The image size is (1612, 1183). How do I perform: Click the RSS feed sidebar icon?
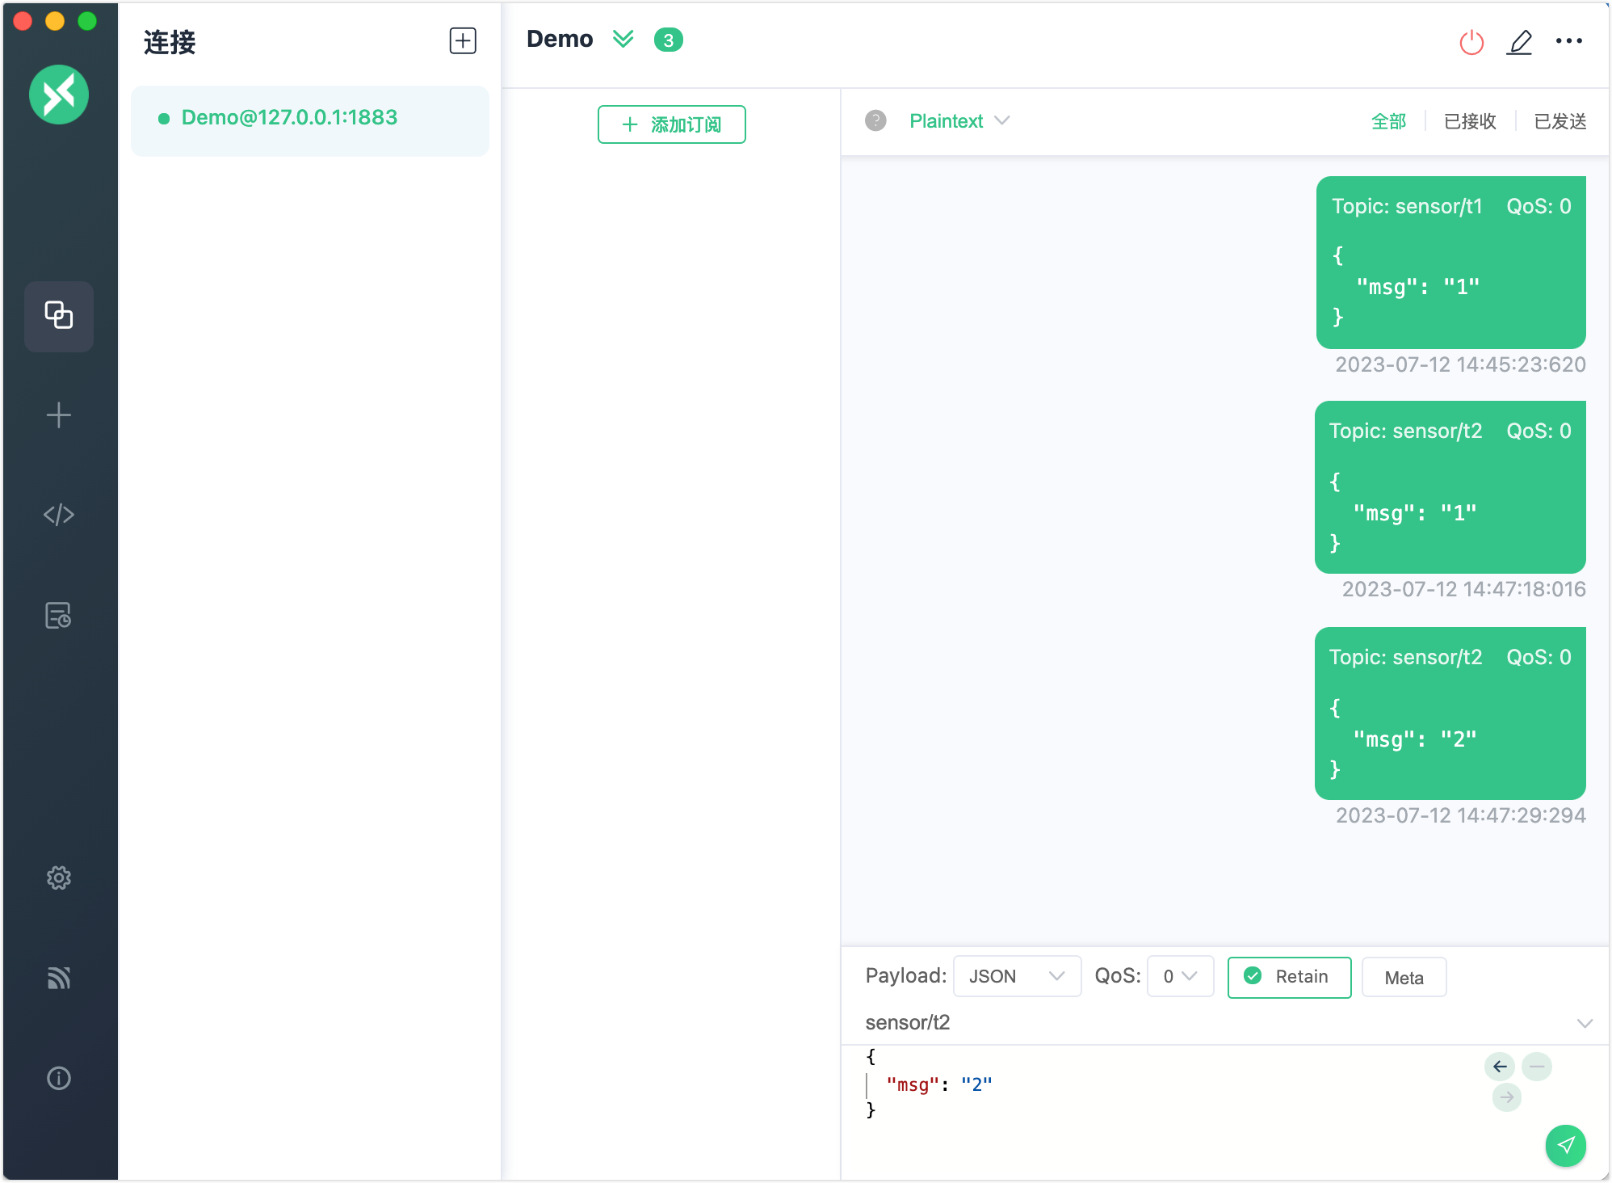(x=58, y=978)
